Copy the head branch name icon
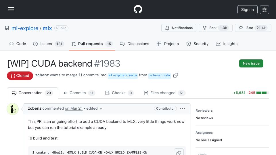 176,75
